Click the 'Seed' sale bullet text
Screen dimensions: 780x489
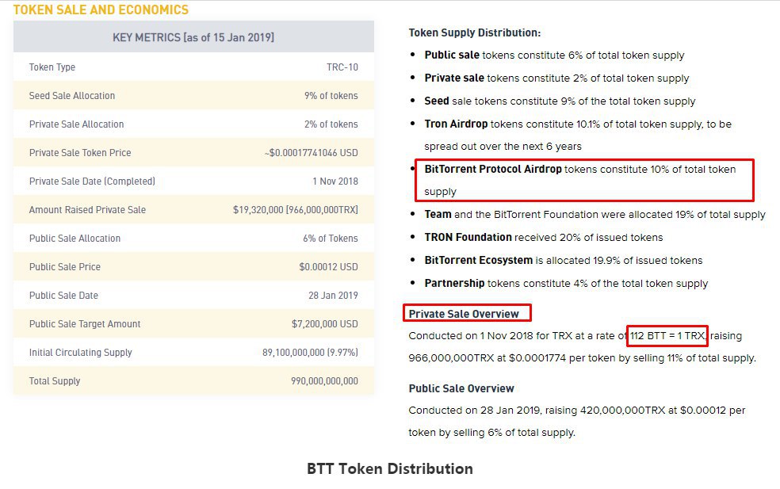tap(560, 101)
